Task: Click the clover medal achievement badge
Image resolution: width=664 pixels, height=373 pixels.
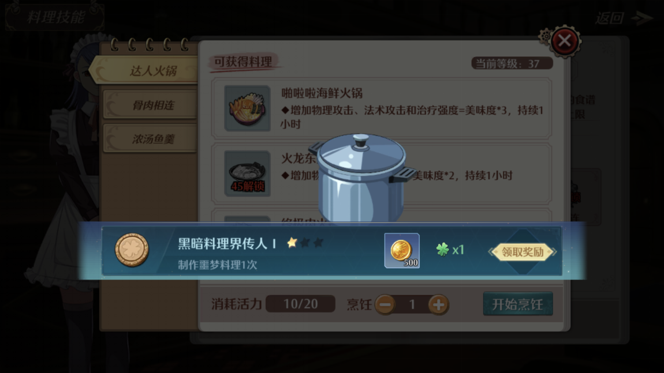Action: coord(132,250)
